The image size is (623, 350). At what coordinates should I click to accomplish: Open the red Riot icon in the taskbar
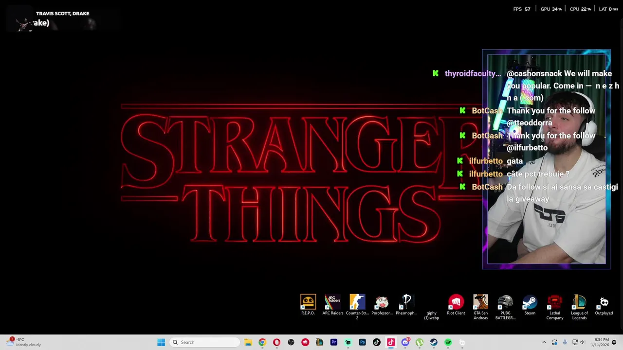coord(305,342)
